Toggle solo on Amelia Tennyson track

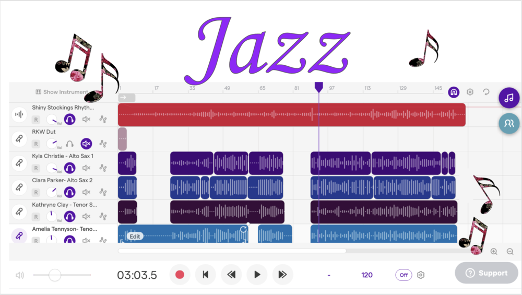click(x=69, y=240)
